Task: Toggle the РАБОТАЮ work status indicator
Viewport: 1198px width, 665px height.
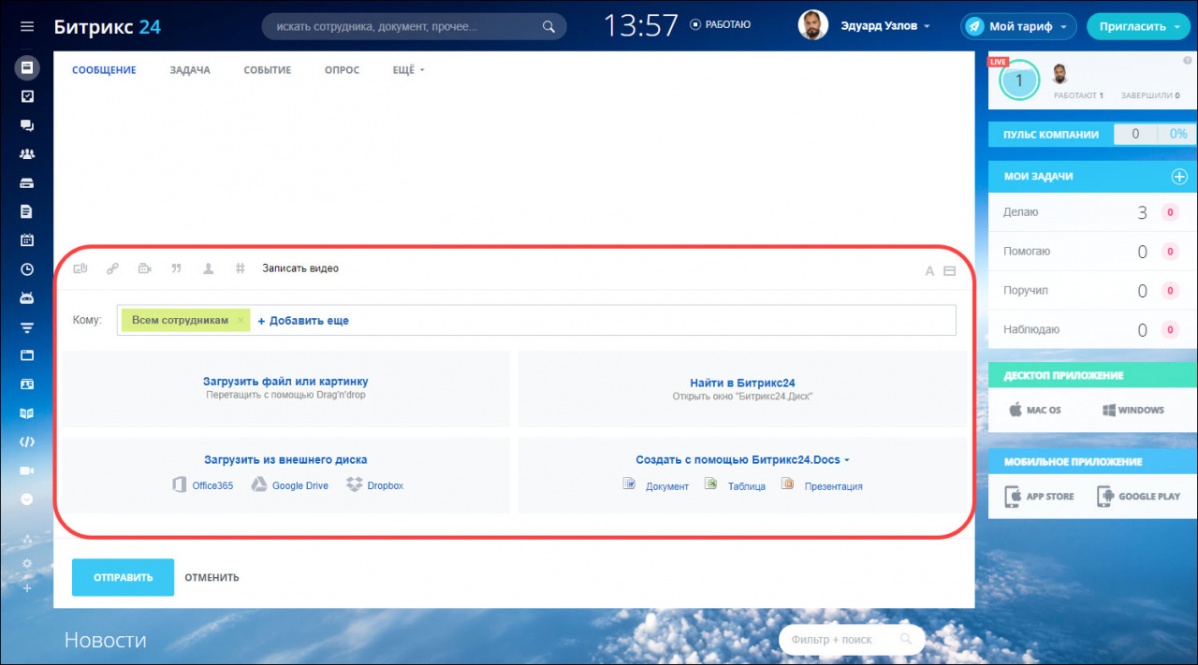Action: [720, 25]
